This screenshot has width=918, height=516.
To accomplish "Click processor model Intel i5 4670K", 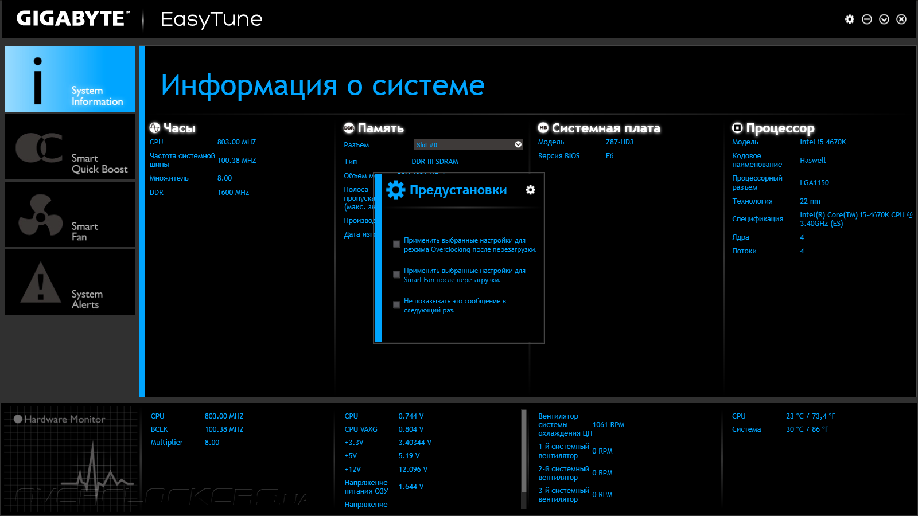I will (823, 142).
